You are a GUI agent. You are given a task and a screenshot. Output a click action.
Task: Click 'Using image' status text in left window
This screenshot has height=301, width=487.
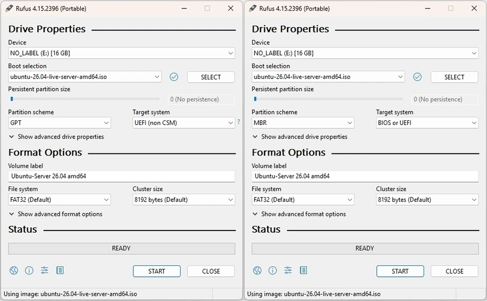pos(70,294)
